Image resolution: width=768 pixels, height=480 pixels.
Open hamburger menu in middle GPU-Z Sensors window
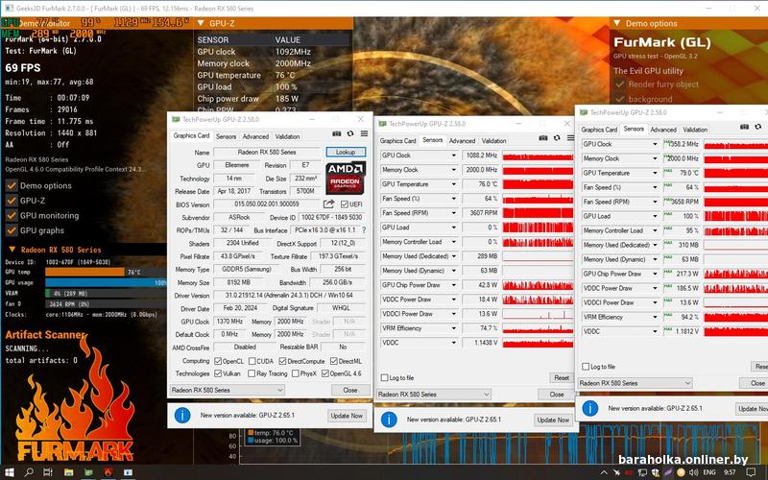click(x=570, y=138)
